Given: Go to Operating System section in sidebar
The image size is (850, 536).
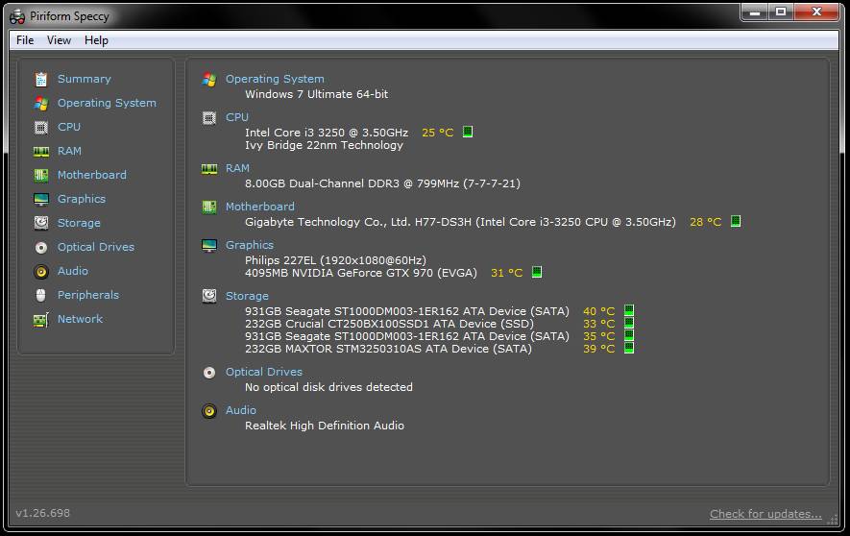Looking at the screenshot, I should click(x=107, y=103).
